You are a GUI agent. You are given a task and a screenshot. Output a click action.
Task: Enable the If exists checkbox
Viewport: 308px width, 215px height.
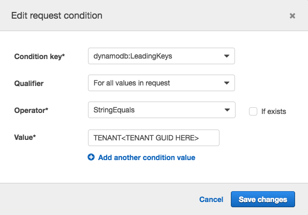253,111
